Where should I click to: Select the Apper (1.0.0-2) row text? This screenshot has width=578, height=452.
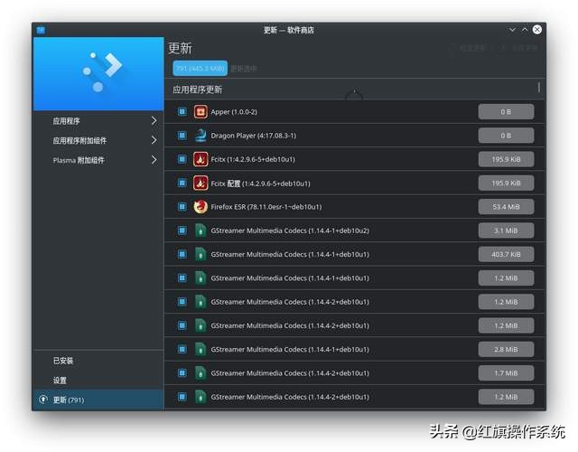point(234,112)
